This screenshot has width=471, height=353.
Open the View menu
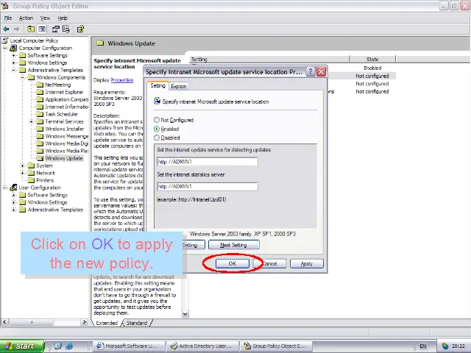point(46,18)
